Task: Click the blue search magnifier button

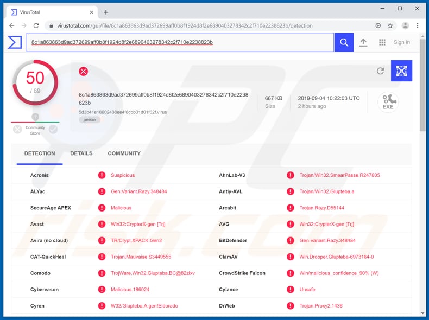Action: (x=344, y=42)
